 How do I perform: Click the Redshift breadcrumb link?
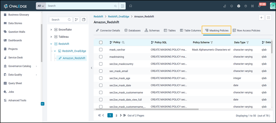pyautogui.click(x=99, y=16)
